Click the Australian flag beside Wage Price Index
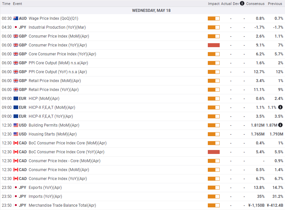 coord(16,18)
